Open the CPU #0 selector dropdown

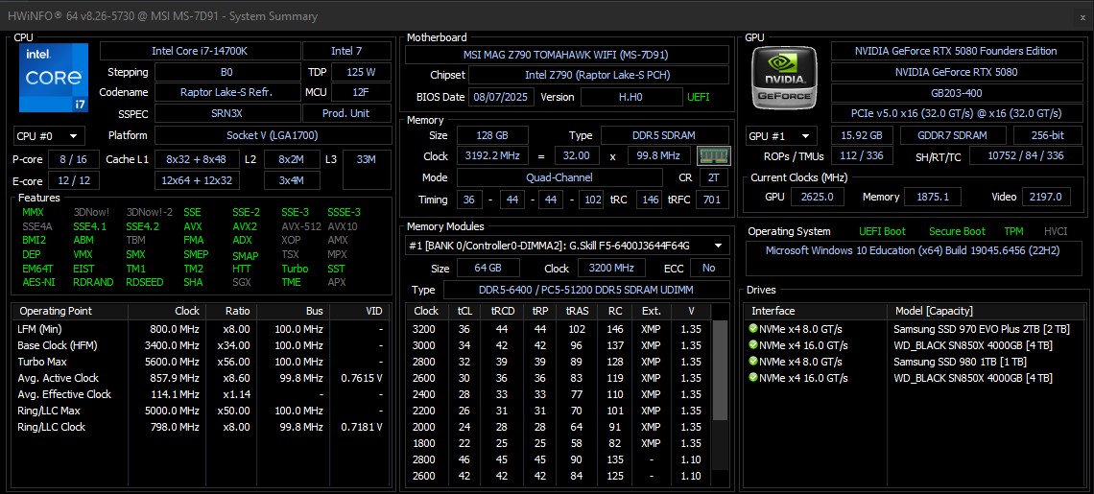coord(49,135)
